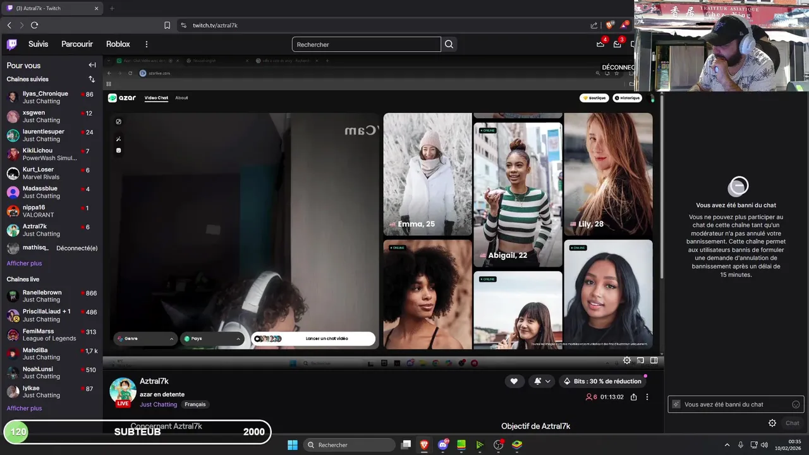Open Ilyas_Chronique channel in sidebar
Viewport: 809px width, 455px height.
(51, 97)
